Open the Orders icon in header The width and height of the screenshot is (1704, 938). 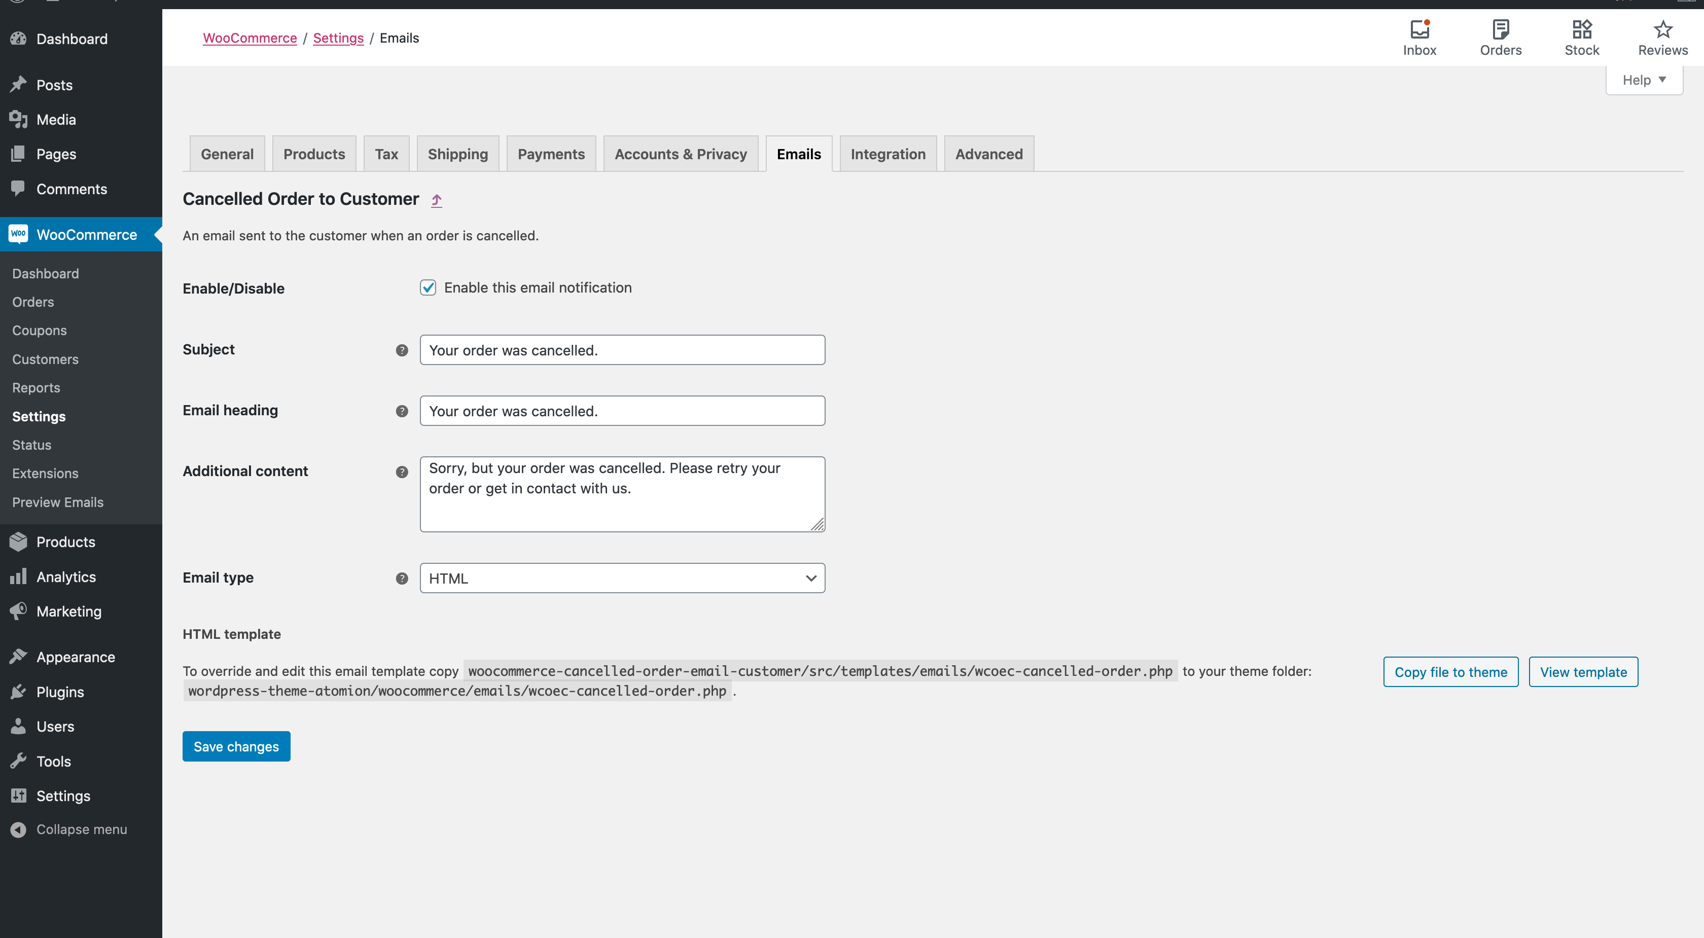pyautogui.click(x=1500, y=29)
